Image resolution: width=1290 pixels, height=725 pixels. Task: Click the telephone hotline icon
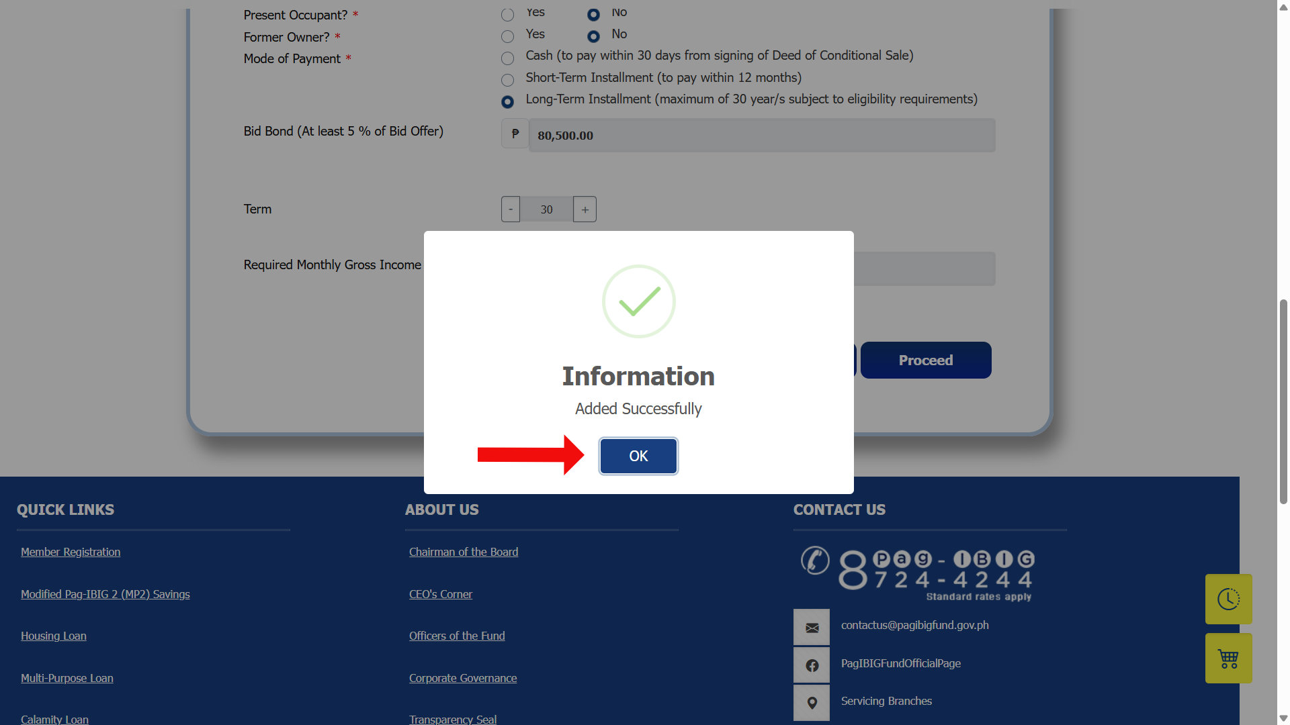pos(815,560)
